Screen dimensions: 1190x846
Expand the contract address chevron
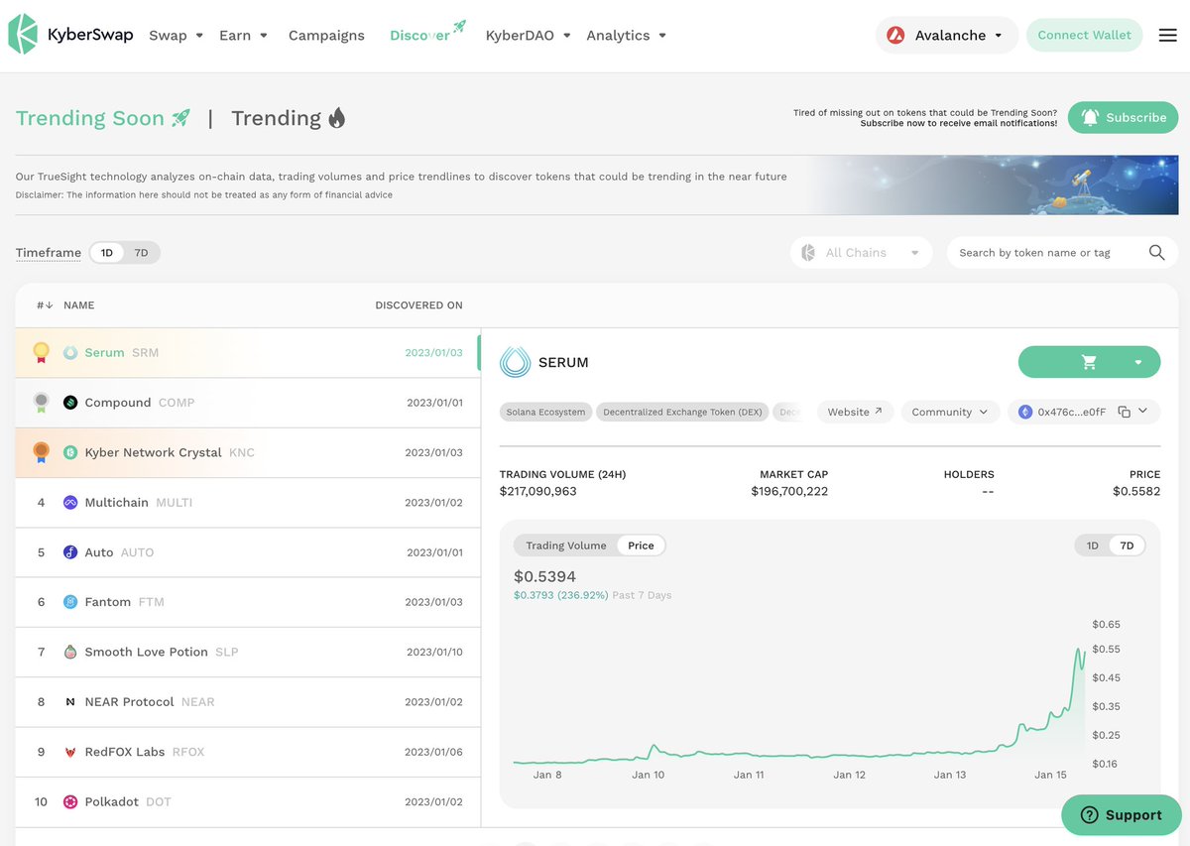pos(1143,411)
